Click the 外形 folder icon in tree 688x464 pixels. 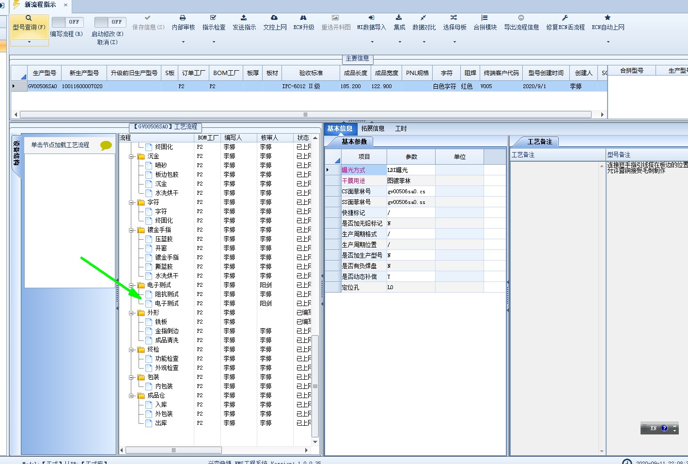(141, 313)
